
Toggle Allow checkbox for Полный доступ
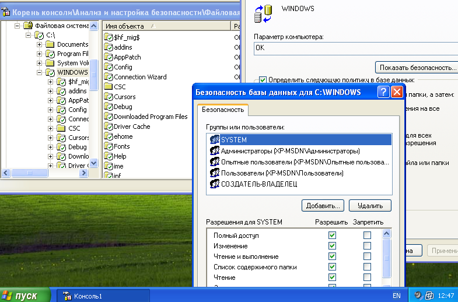(x=332, y=235)
